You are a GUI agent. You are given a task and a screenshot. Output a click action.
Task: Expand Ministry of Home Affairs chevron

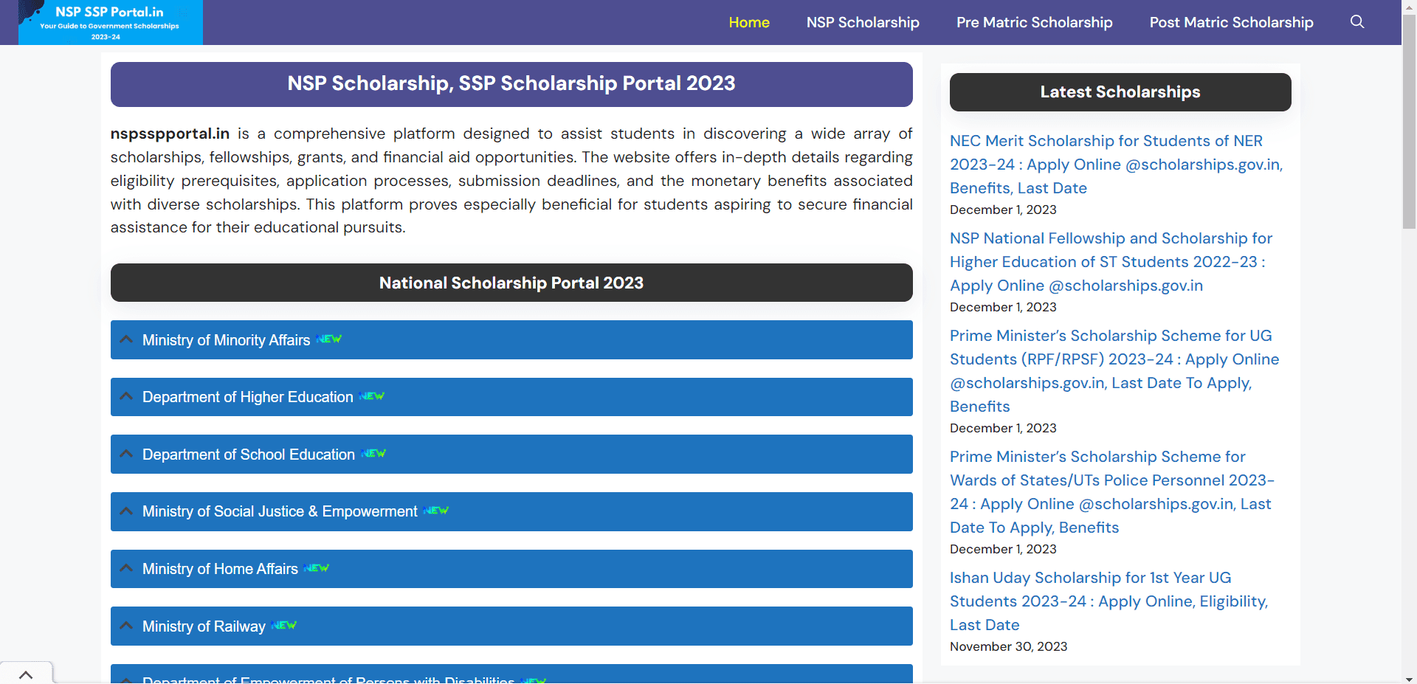[126, 568]
